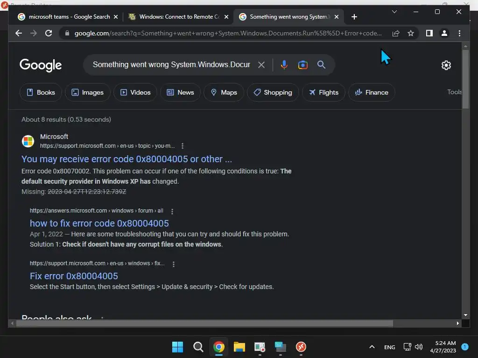Show hidden system tray icons

point(372,347)
